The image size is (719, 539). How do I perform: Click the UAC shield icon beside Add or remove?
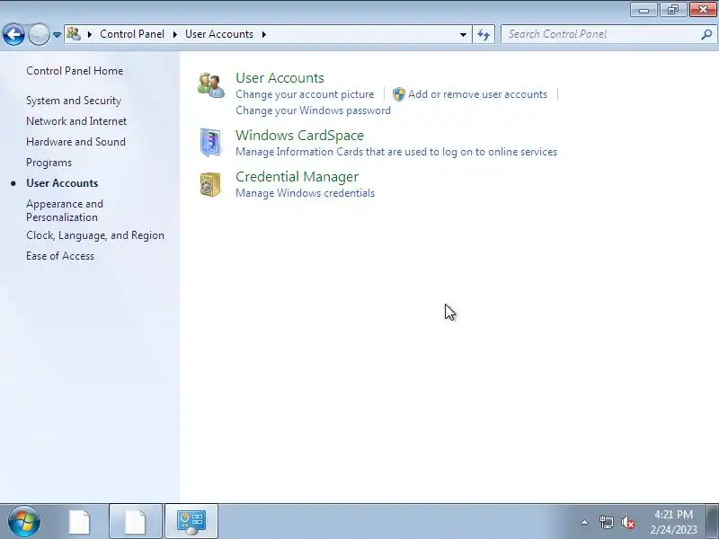coord(399,94)
